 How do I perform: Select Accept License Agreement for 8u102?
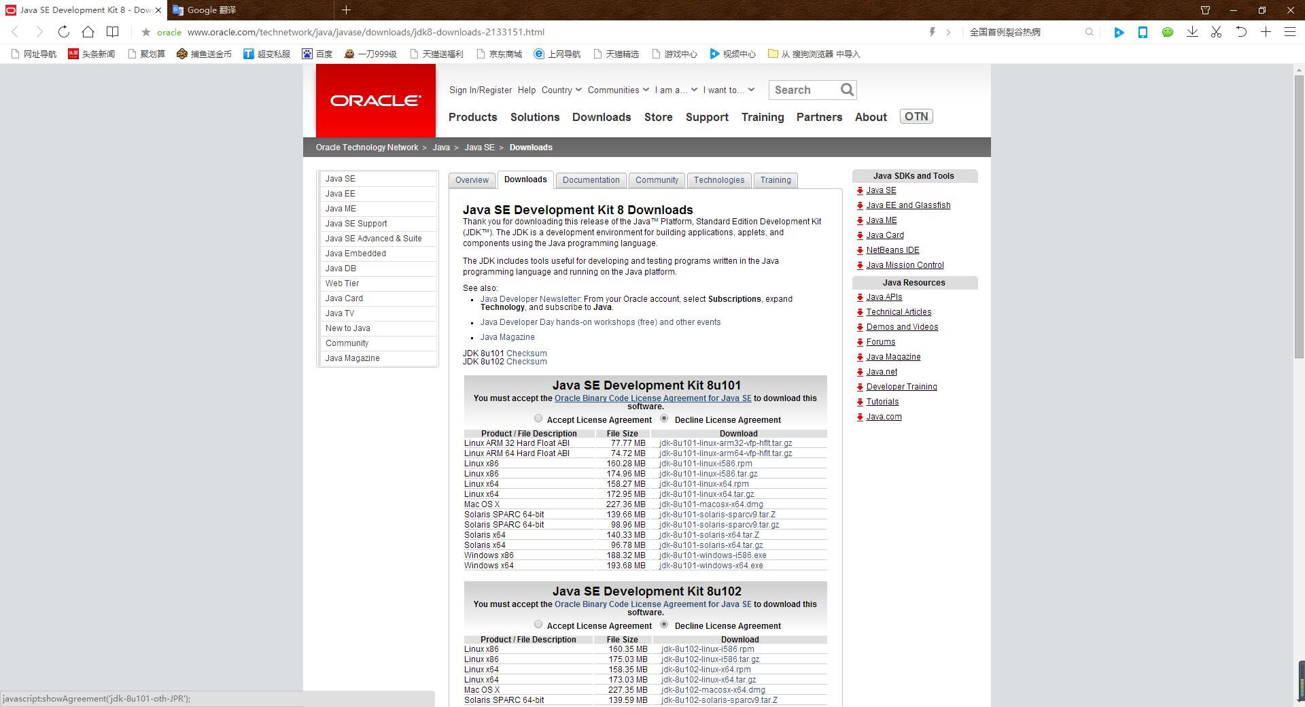coord(538,625)
